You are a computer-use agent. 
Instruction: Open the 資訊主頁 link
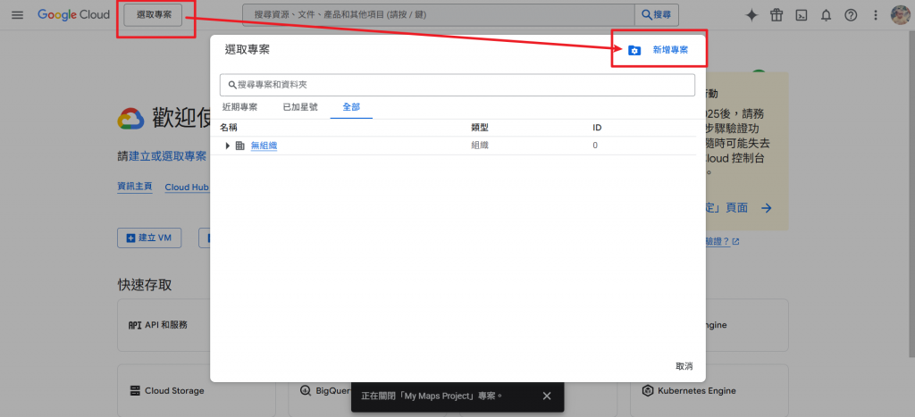pos(135,187)
